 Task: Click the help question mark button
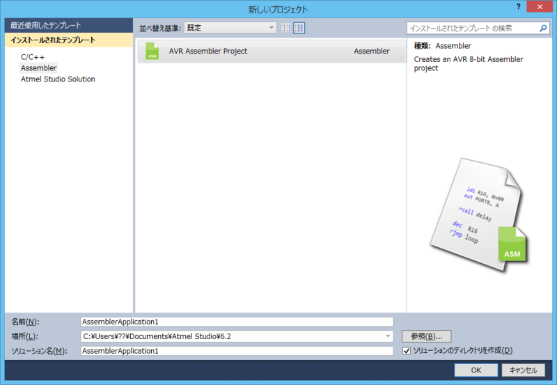coord(519,6)
